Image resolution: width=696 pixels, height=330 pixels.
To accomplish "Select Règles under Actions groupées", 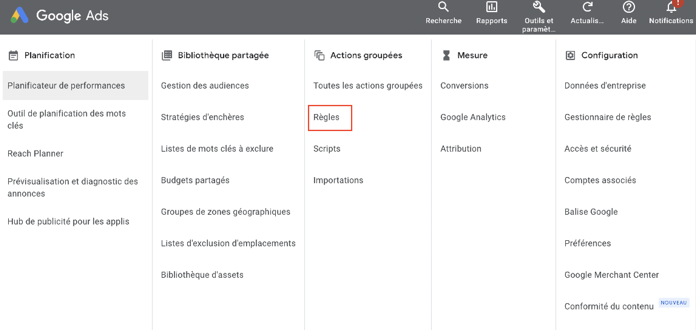I will [326, 117].
